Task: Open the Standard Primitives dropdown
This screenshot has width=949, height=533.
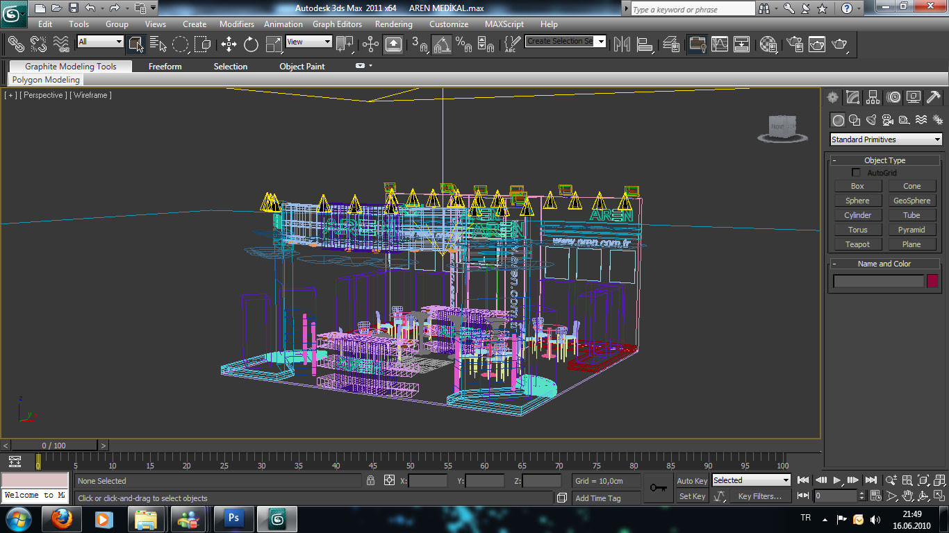Action: tap(886, 139)
